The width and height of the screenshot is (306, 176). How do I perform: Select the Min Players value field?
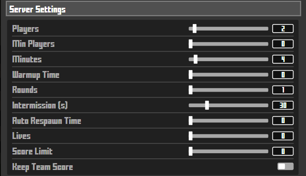tap(283, 44)
